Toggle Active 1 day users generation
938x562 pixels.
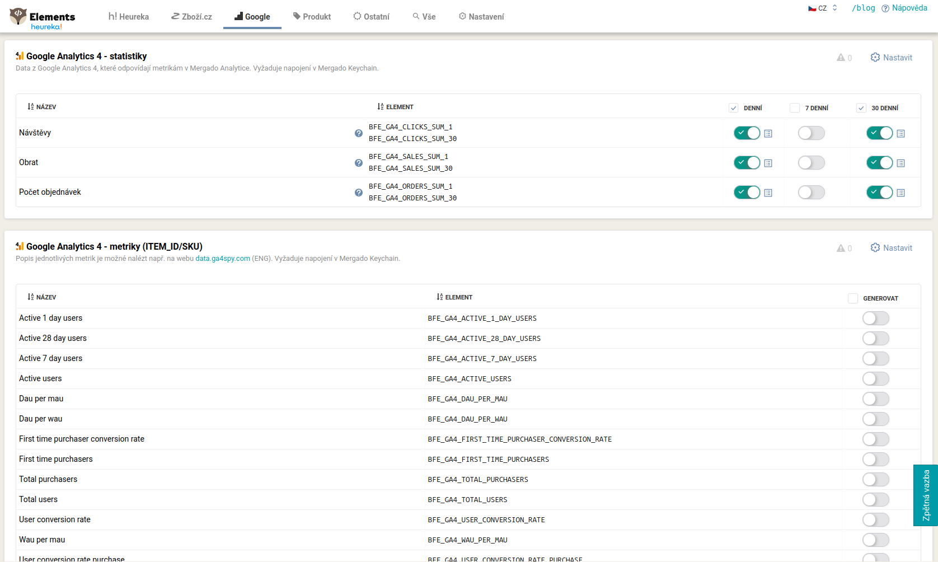click(x=876, y=319)
